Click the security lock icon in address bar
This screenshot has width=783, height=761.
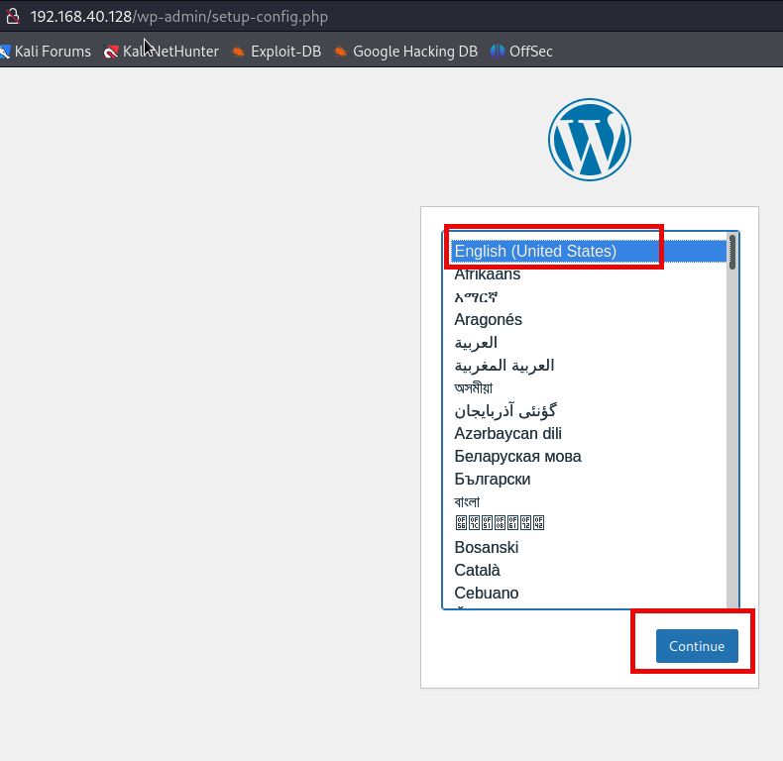tap(13, 17)
